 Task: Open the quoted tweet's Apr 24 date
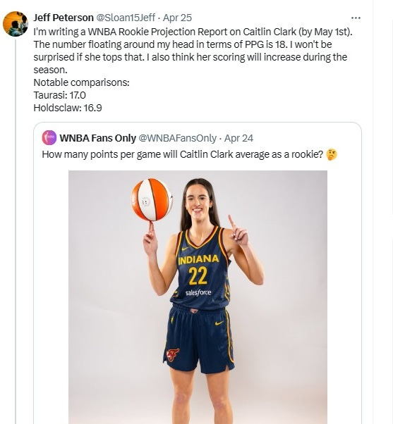238,138
